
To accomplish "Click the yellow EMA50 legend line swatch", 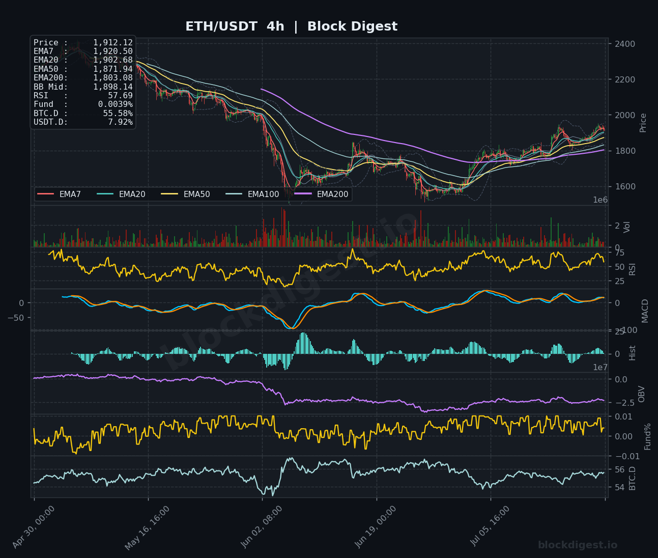I will (169, 194).
